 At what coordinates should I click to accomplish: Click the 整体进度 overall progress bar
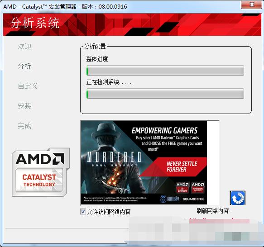165,70
